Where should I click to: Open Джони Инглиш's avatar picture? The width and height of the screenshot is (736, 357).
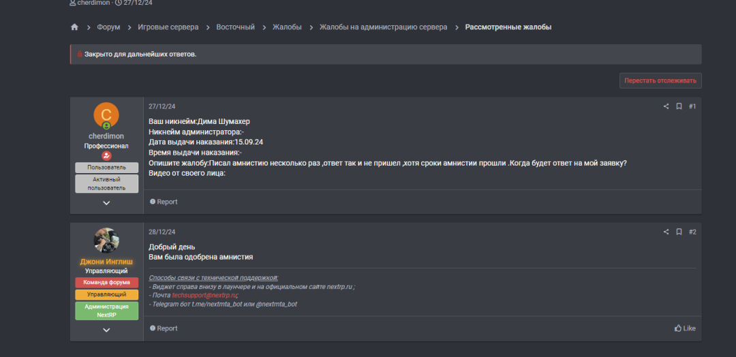point(106,240)
